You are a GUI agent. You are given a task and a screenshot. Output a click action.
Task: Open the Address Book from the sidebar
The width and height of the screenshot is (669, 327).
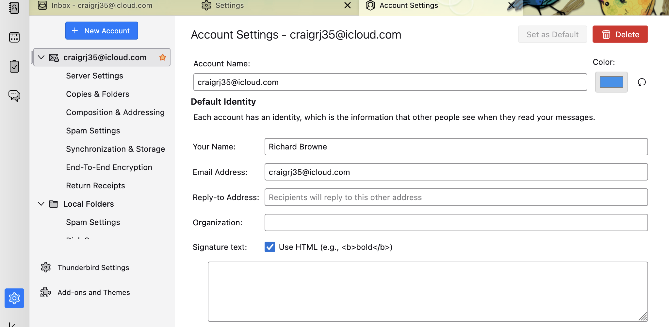(x=14, y=8)
